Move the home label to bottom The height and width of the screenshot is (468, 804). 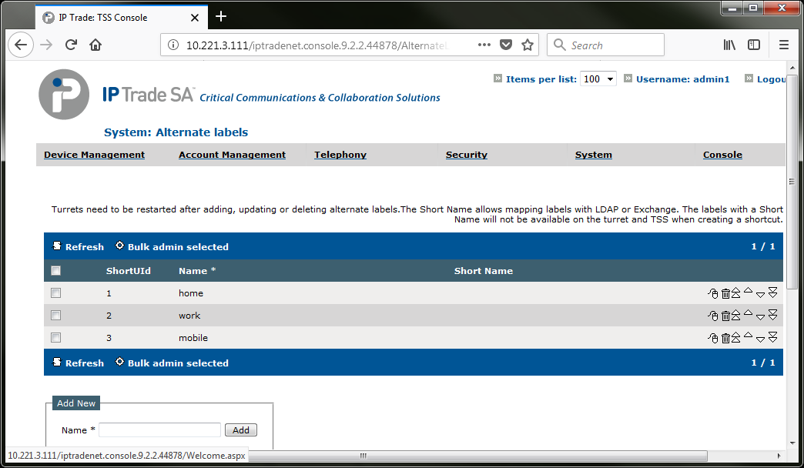click(x=772, y=292)
